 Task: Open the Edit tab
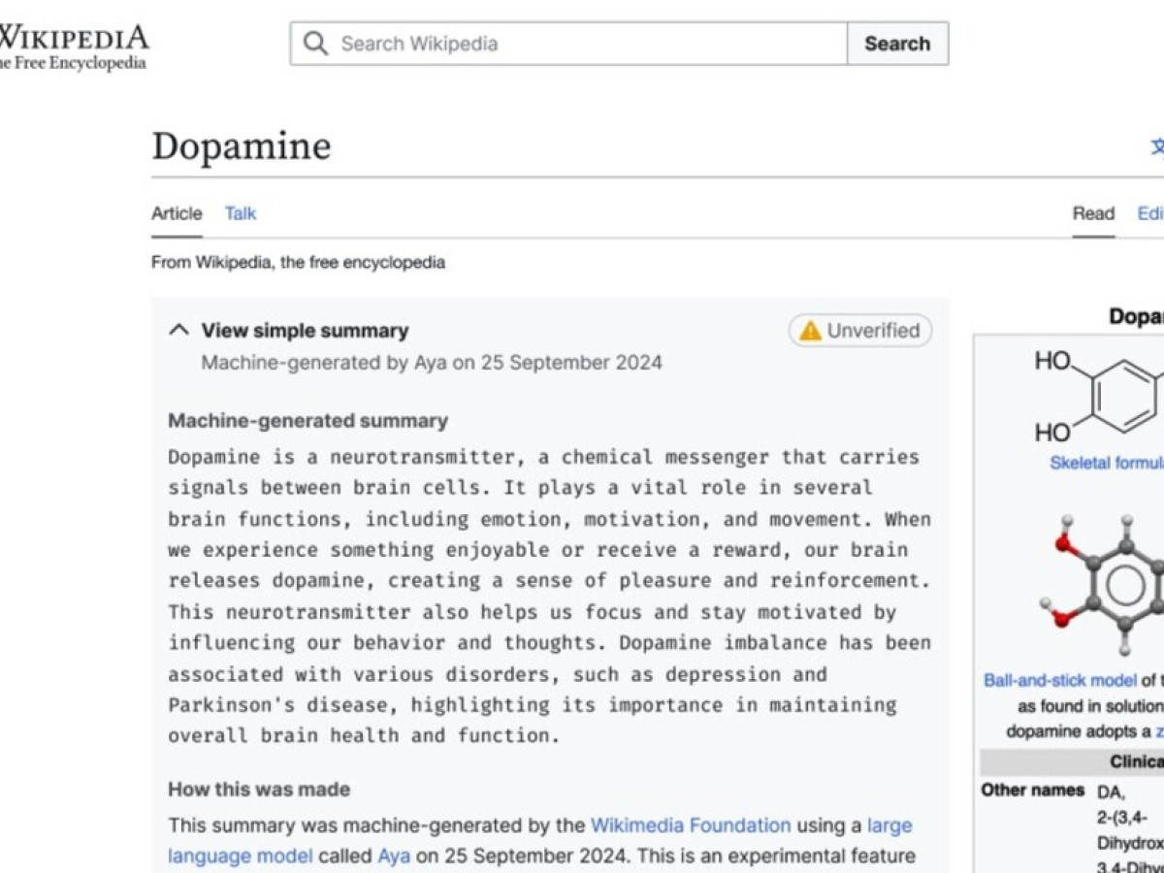pyautogui.click(x=1150, y=213)
